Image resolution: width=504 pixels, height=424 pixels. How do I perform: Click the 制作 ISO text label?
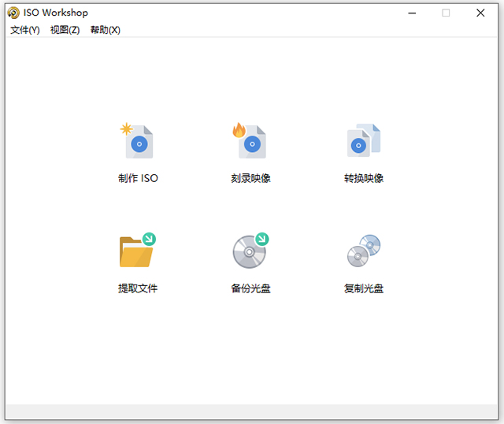138,178
